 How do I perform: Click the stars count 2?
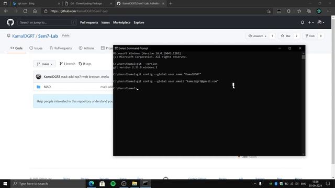[296, 36]
